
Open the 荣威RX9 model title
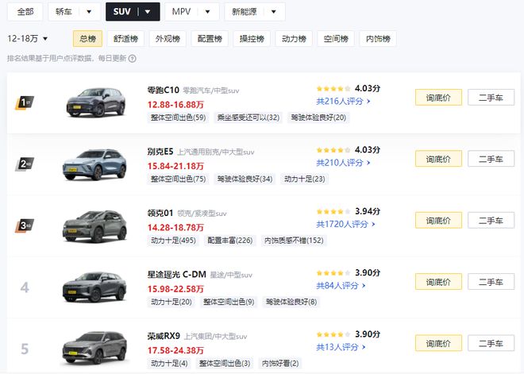coord(164,336)
